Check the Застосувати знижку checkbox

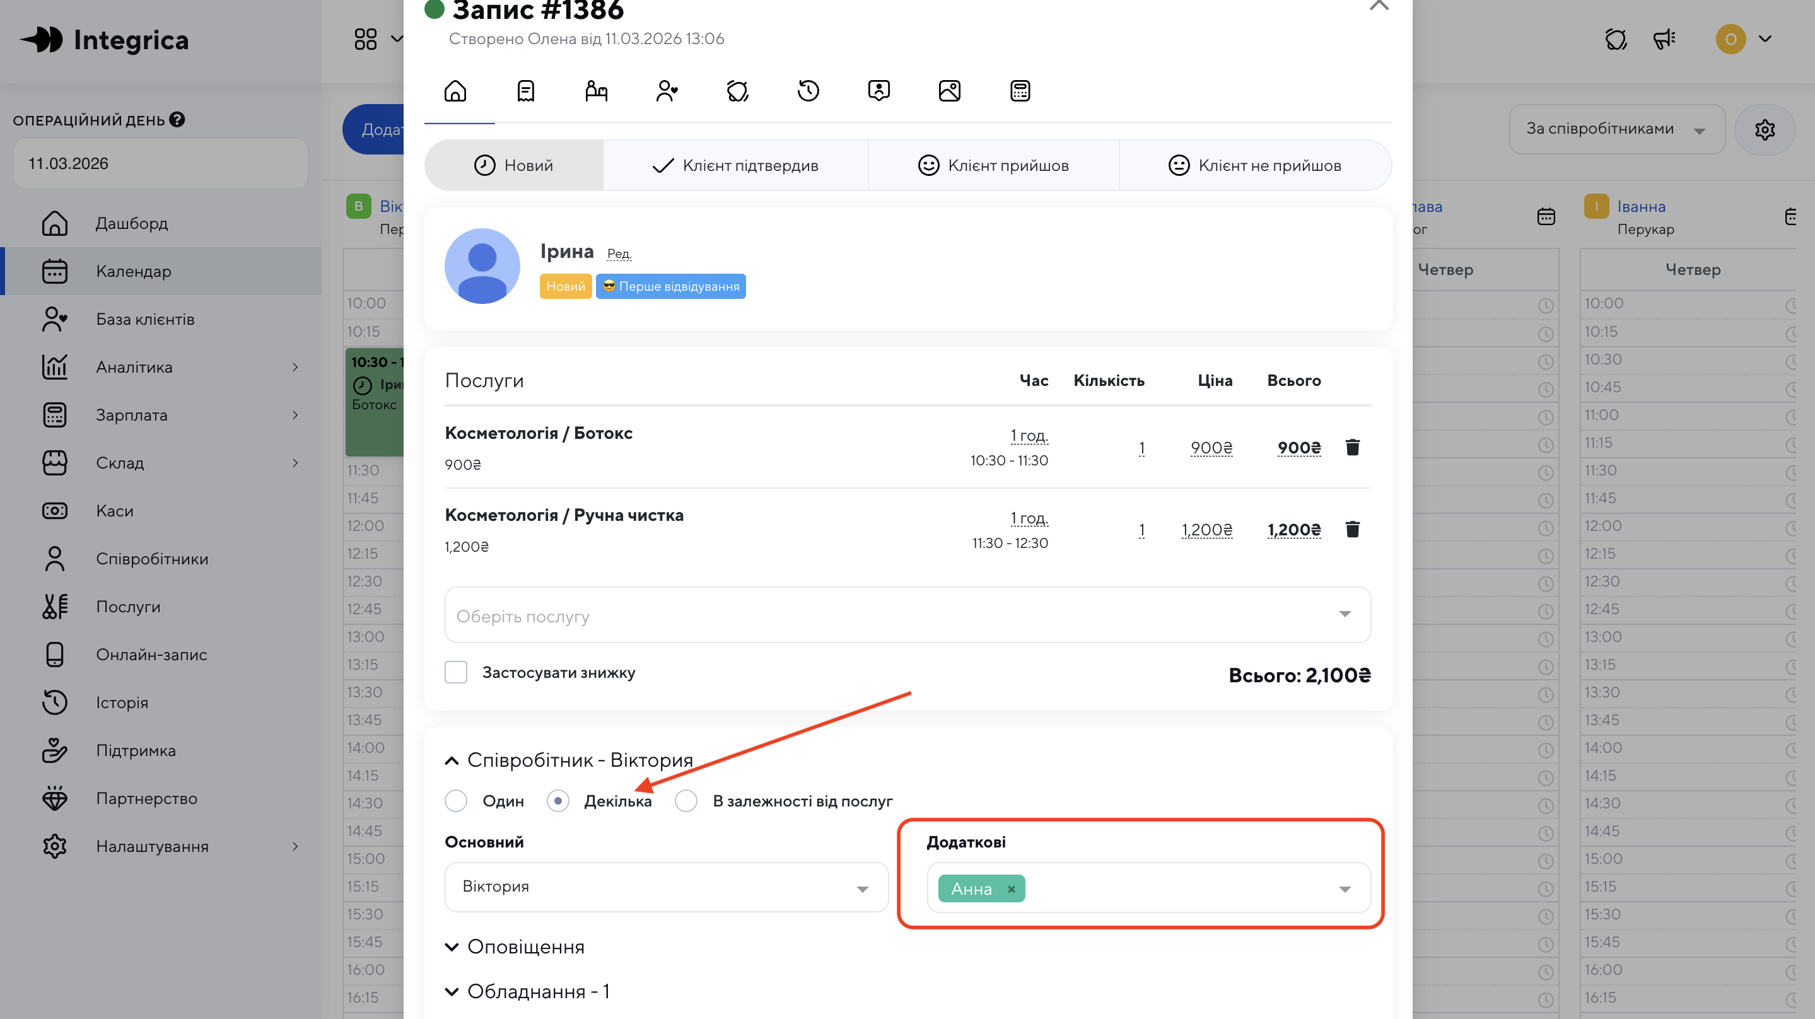tap(456, 672)
